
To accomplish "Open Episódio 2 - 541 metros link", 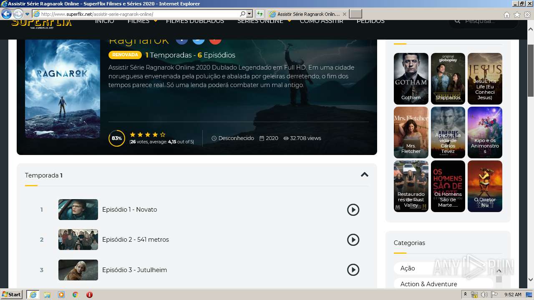I will tap(136, 240).
